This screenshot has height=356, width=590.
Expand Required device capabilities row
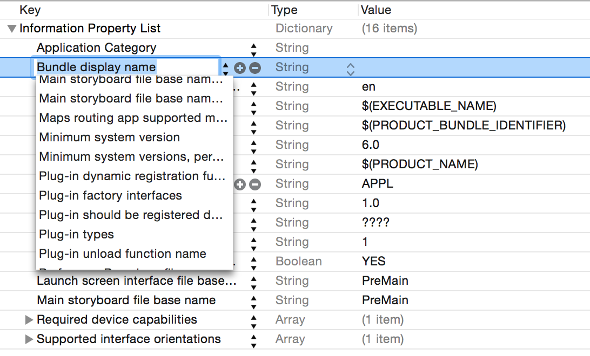(x=29, y=320)
